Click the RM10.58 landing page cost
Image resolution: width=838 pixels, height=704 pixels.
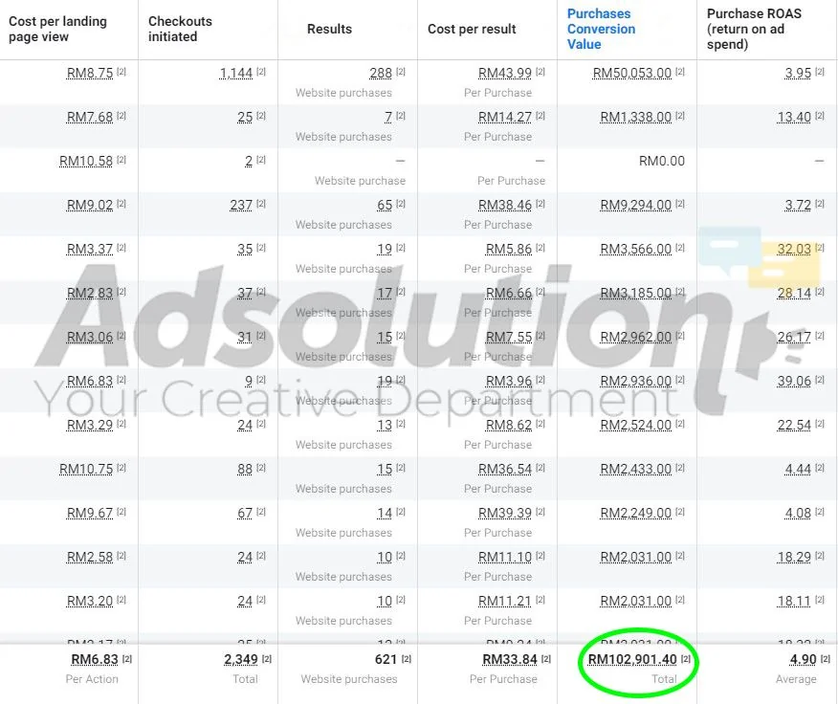(x=86, y=161)
